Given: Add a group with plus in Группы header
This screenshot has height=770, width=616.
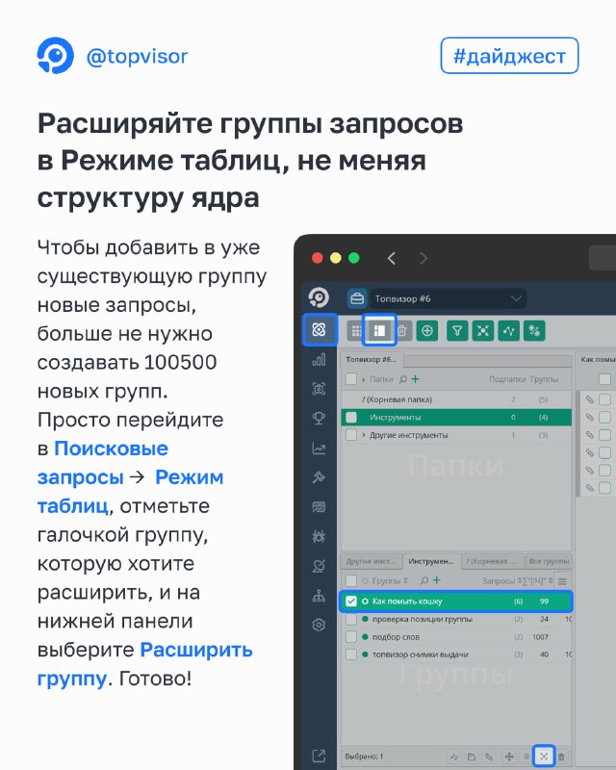Looking at the screenshot, I should coord(436,580).
